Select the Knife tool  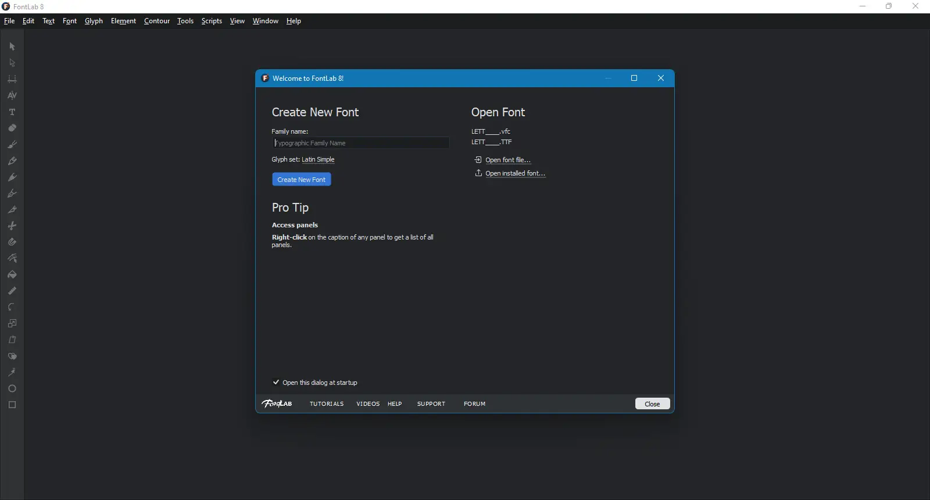(12, 209)
